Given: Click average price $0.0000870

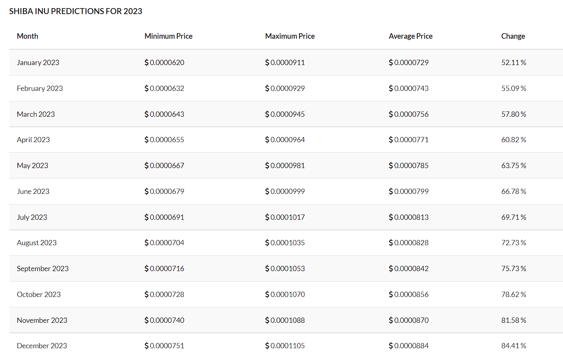Looking at the screenshot, I should tap(409, 320).
